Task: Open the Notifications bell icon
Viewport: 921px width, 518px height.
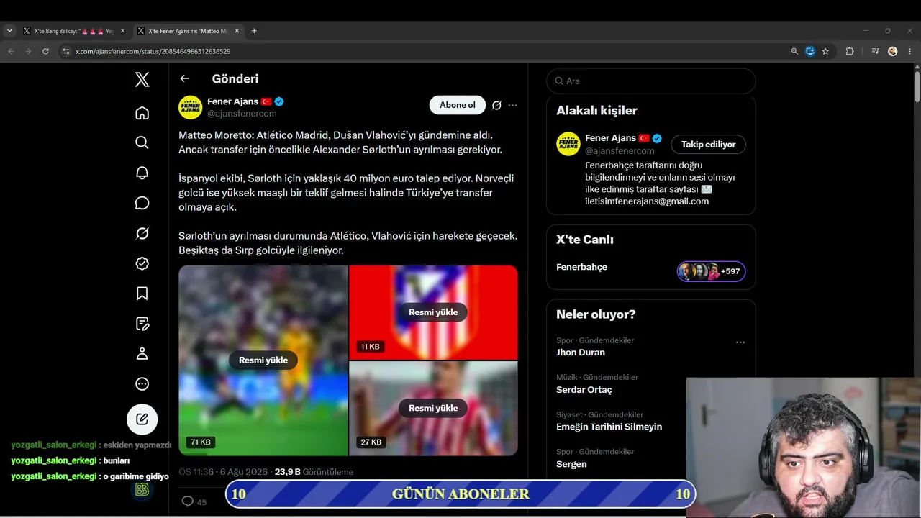Action: tap(142, 173)
